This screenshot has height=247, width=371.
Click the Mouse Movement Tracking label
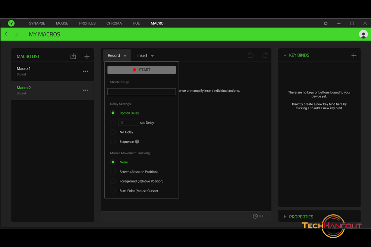130,153
